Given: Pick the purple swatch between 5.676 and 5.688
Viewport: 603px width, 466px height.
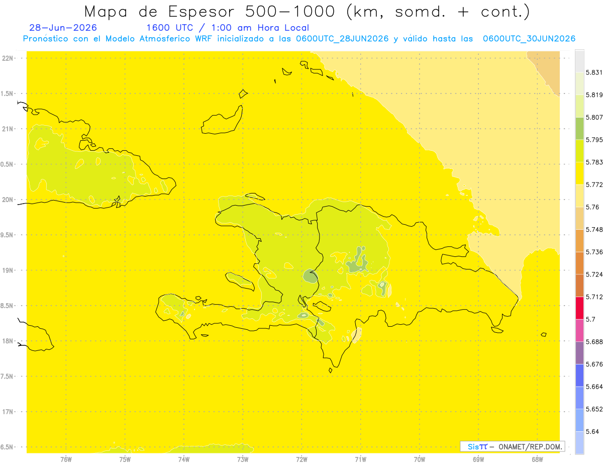Looking at the screenshot, I should click(579, 353).
